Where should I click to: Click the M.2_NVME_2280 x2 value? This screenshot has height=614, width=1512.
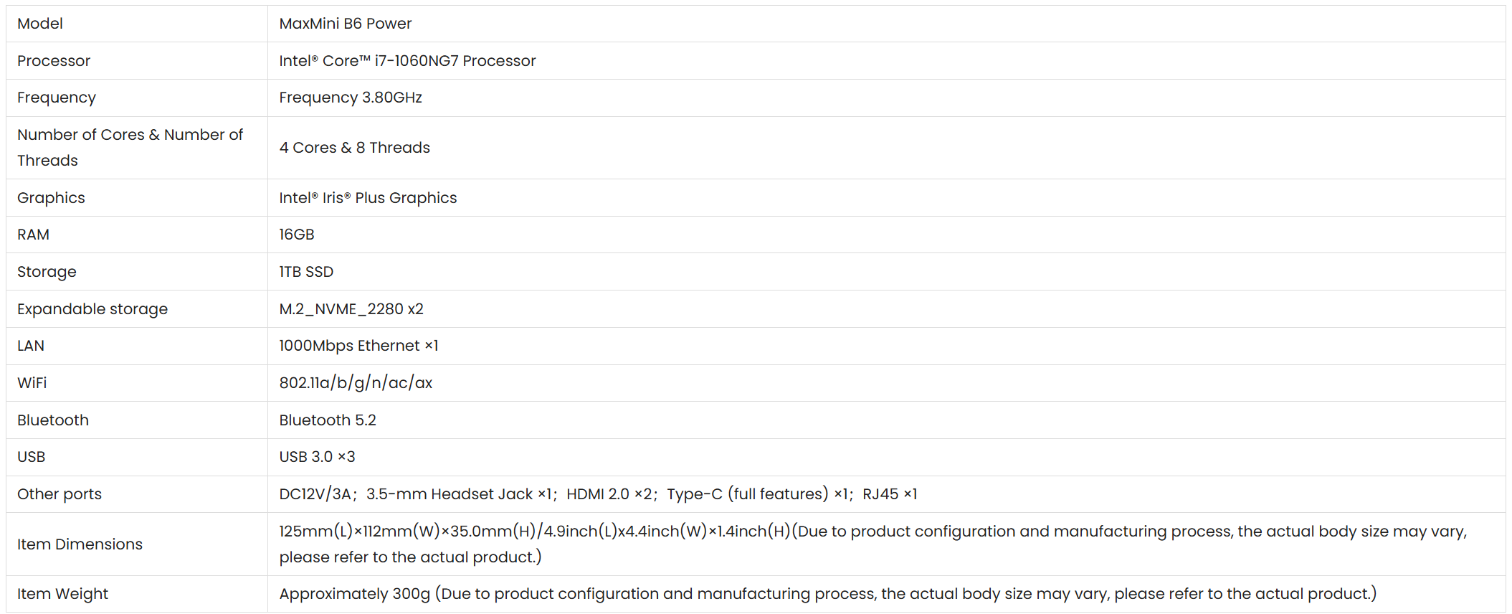click(x=351, y=309)
